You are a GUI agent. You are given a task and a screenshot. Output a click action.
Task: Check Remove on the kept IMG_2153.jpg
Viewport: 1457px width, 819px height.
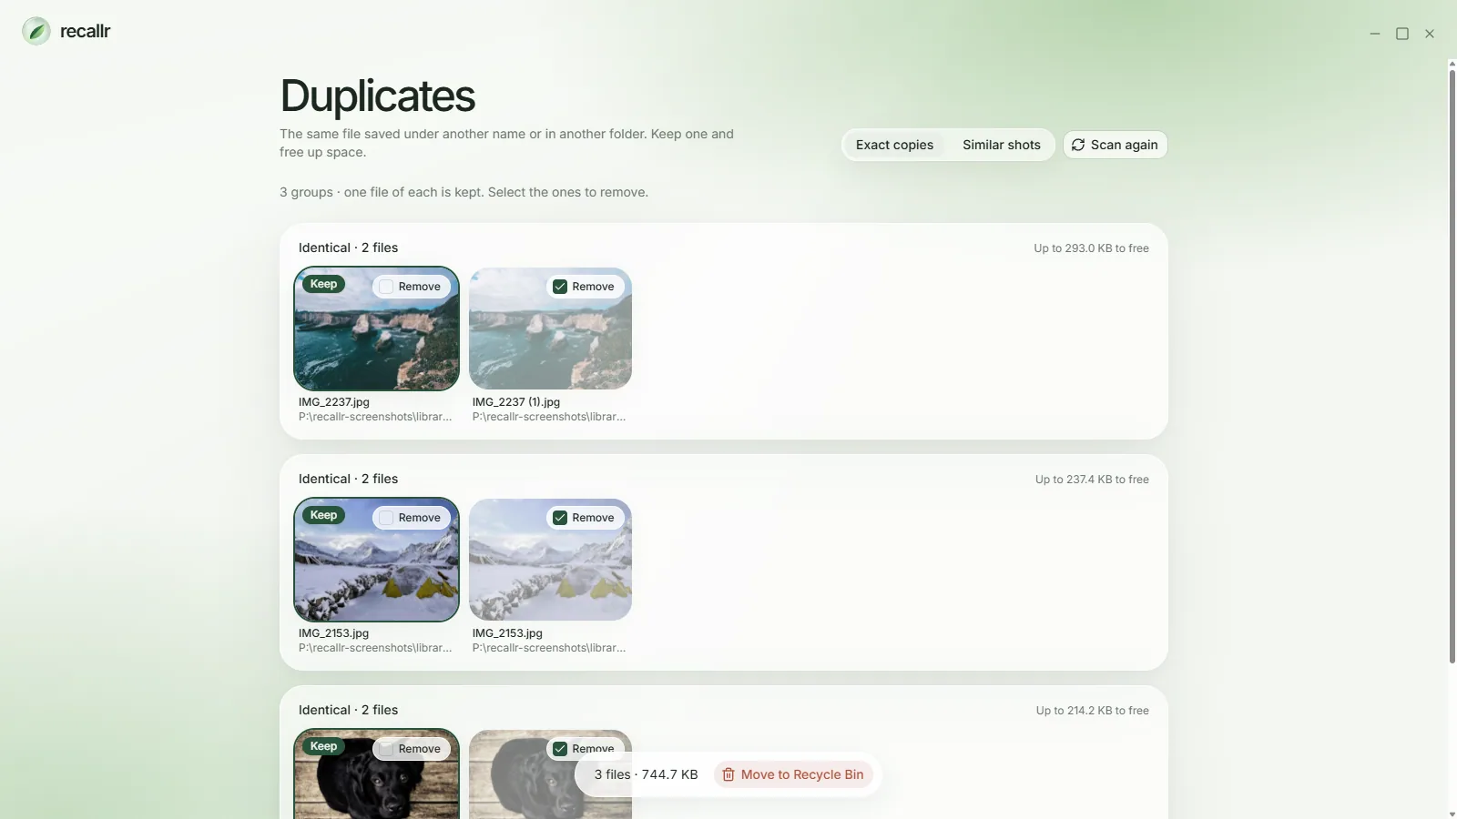[x=386, y=518]
